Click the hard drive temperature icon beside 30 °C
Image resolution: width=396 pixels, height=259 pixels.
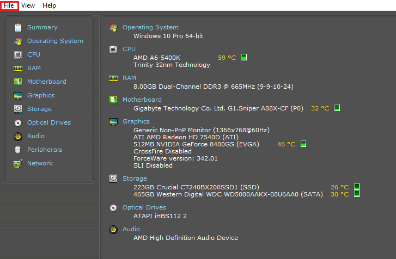point(357,194)
